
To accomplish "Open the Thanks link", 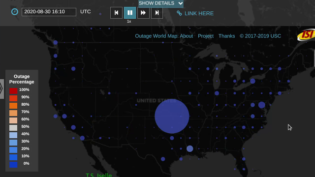I will [226, 36].
